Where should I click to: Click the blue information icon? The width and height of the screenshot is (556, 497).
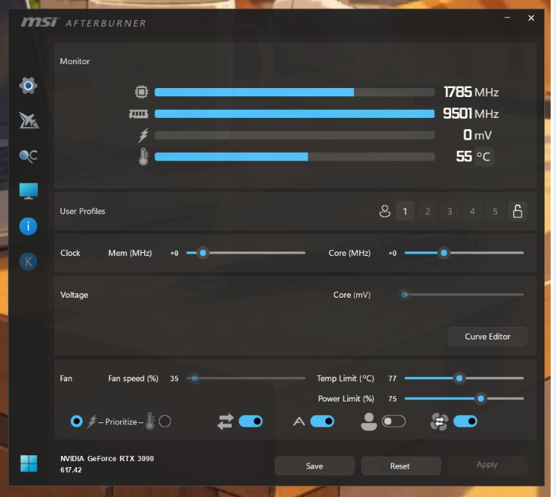pyautogui.click(x=28, y=227)
